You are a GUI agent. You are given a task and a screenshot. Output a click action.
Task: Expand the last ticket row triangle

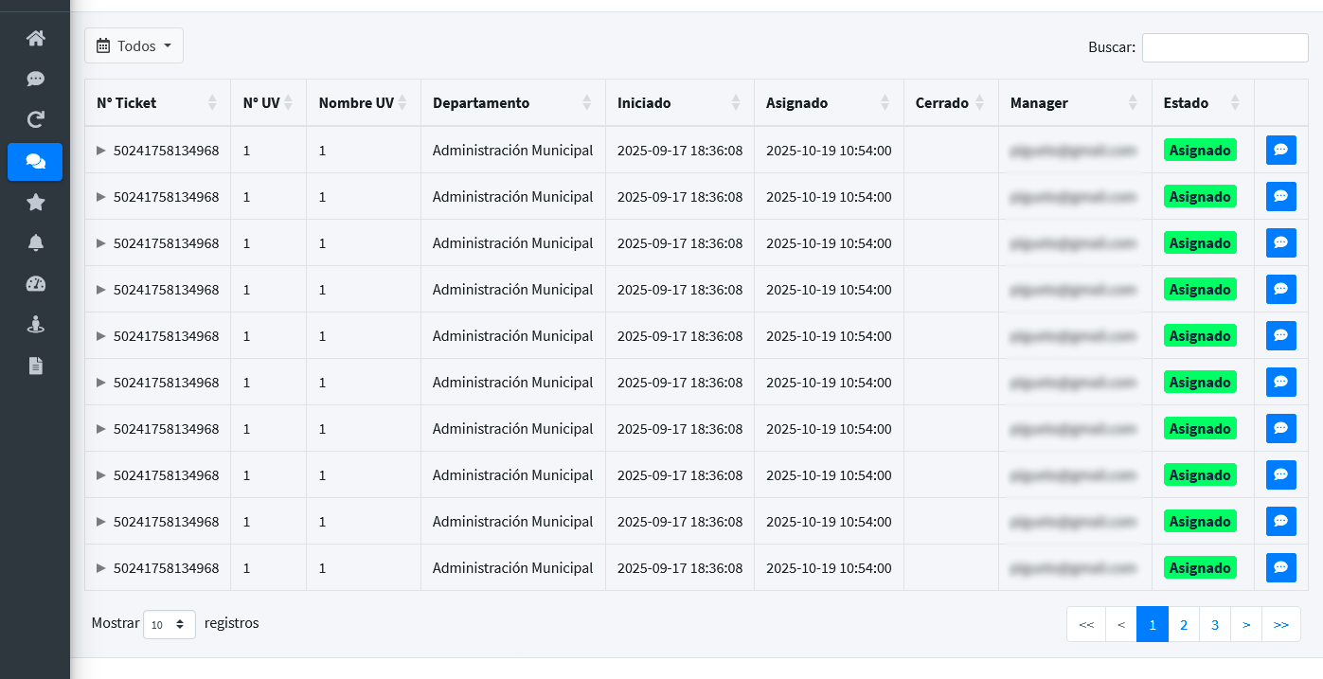pos(101,568)
